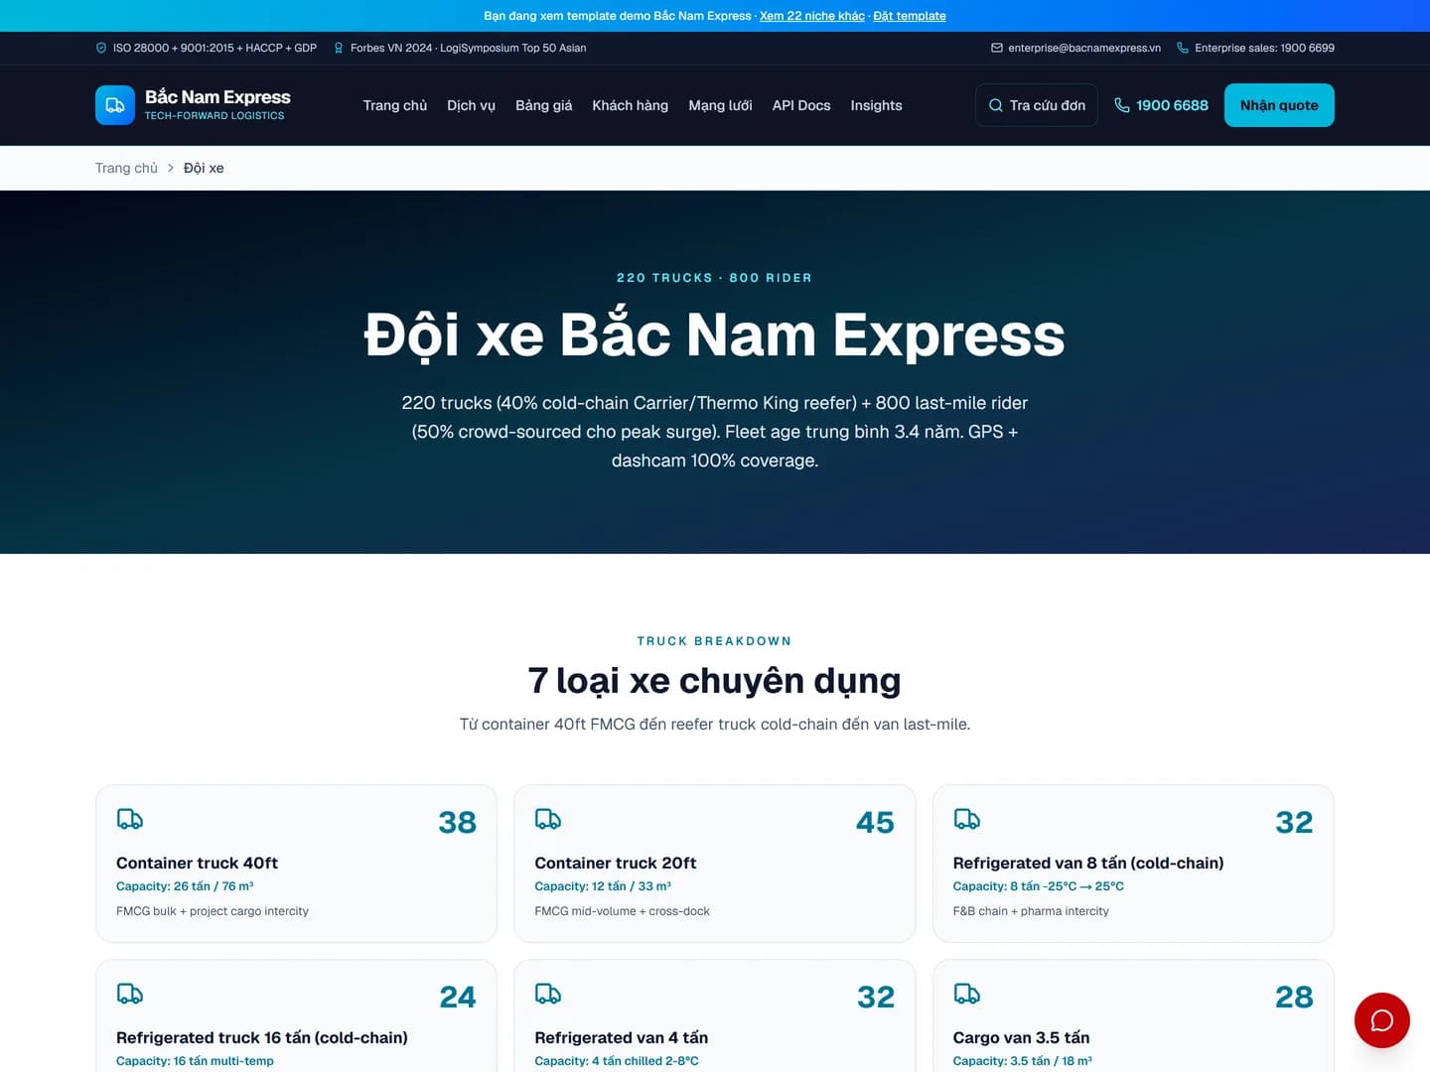Open the Dịch vụ menu item

(471, 105)
